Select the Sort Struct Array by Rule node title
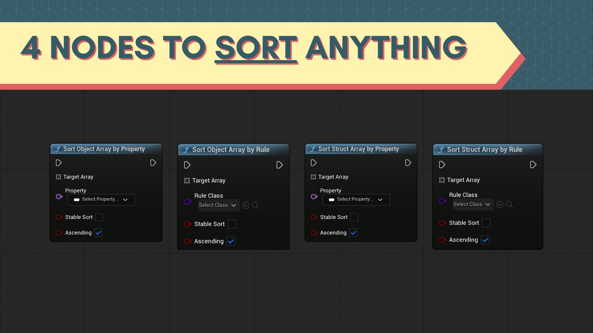 pyautogui.click(x=485, y=149)
